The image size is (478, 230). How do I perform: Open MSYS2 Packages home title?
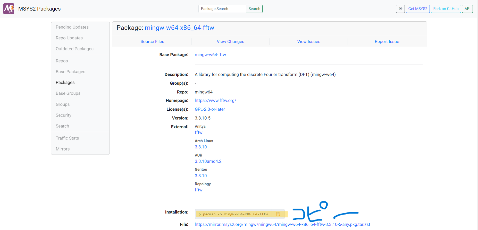(x=39, y=9)
